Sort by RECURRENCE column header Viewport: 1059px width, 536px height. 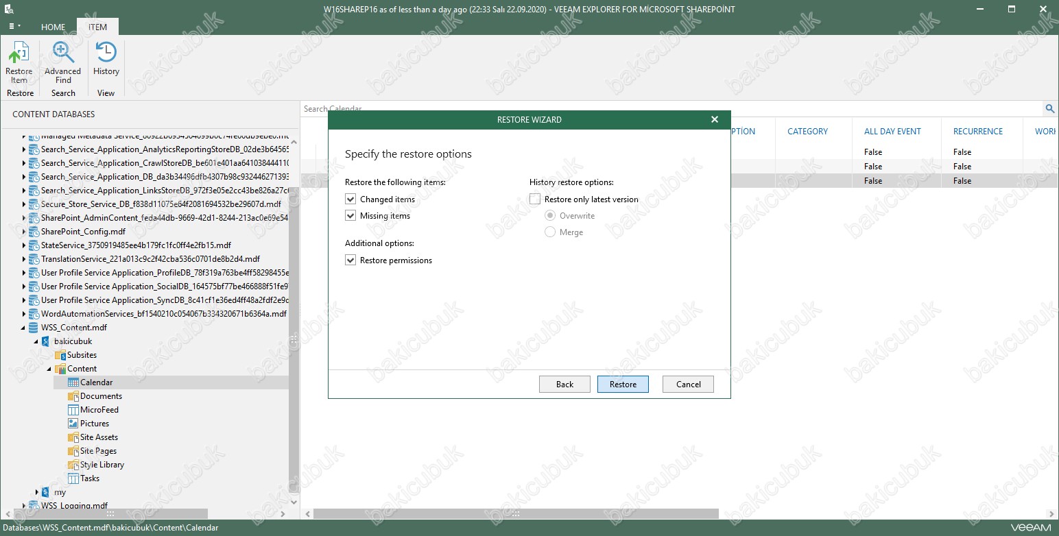[977, 132]
